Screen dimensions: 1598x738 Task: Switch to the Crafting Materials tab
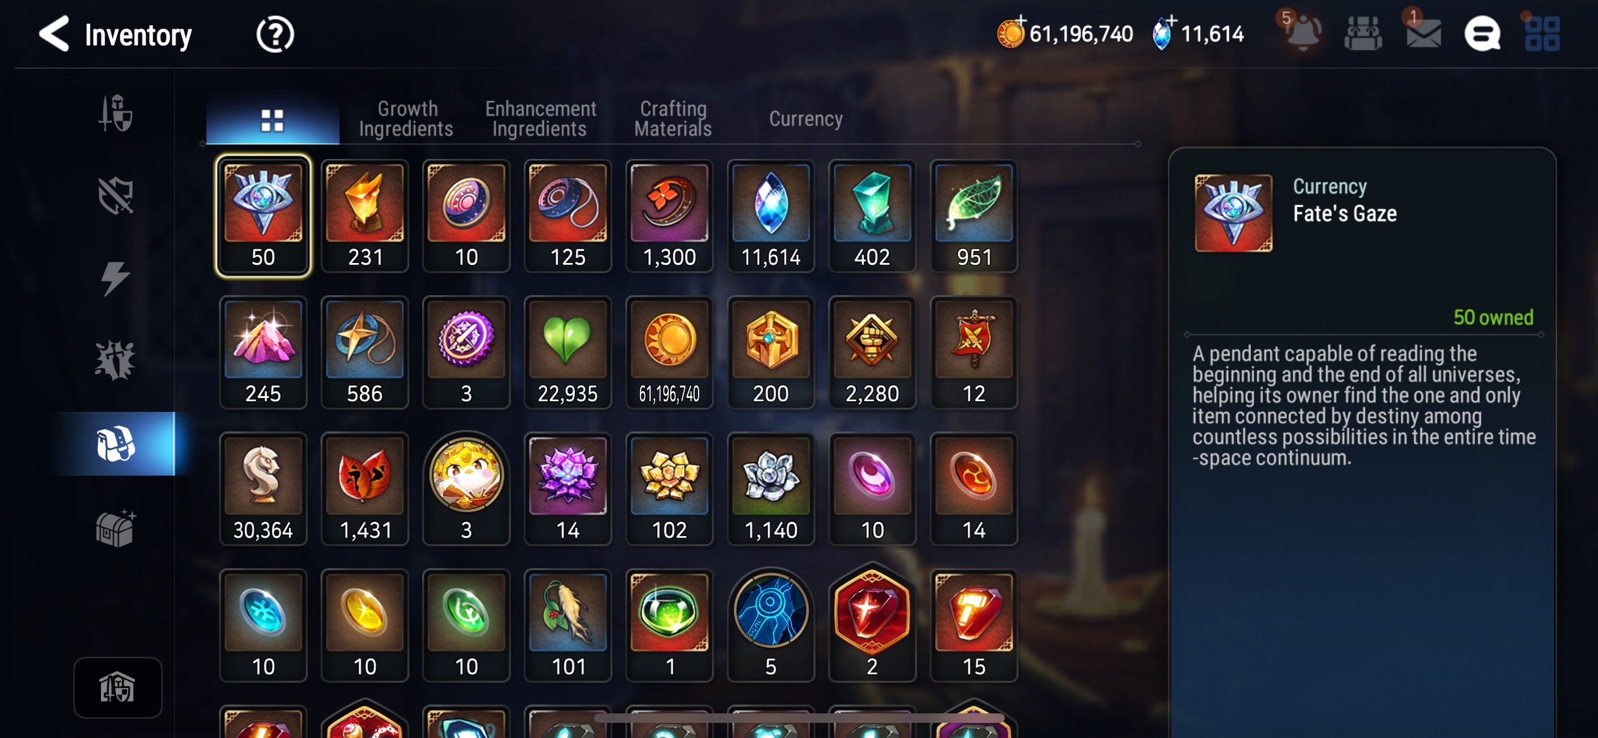pos(673,119)
